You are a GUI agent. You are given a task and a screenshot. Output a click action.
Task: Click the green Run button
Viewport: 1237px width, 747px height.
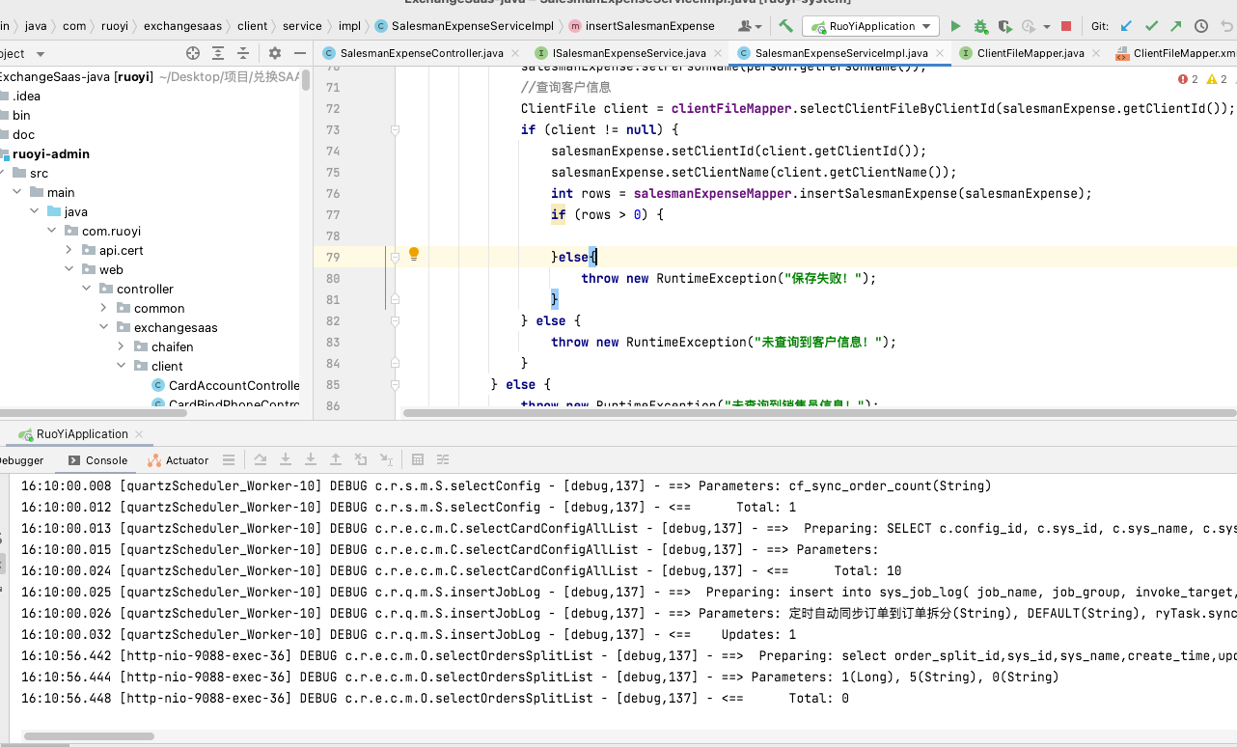coord(955,26)
